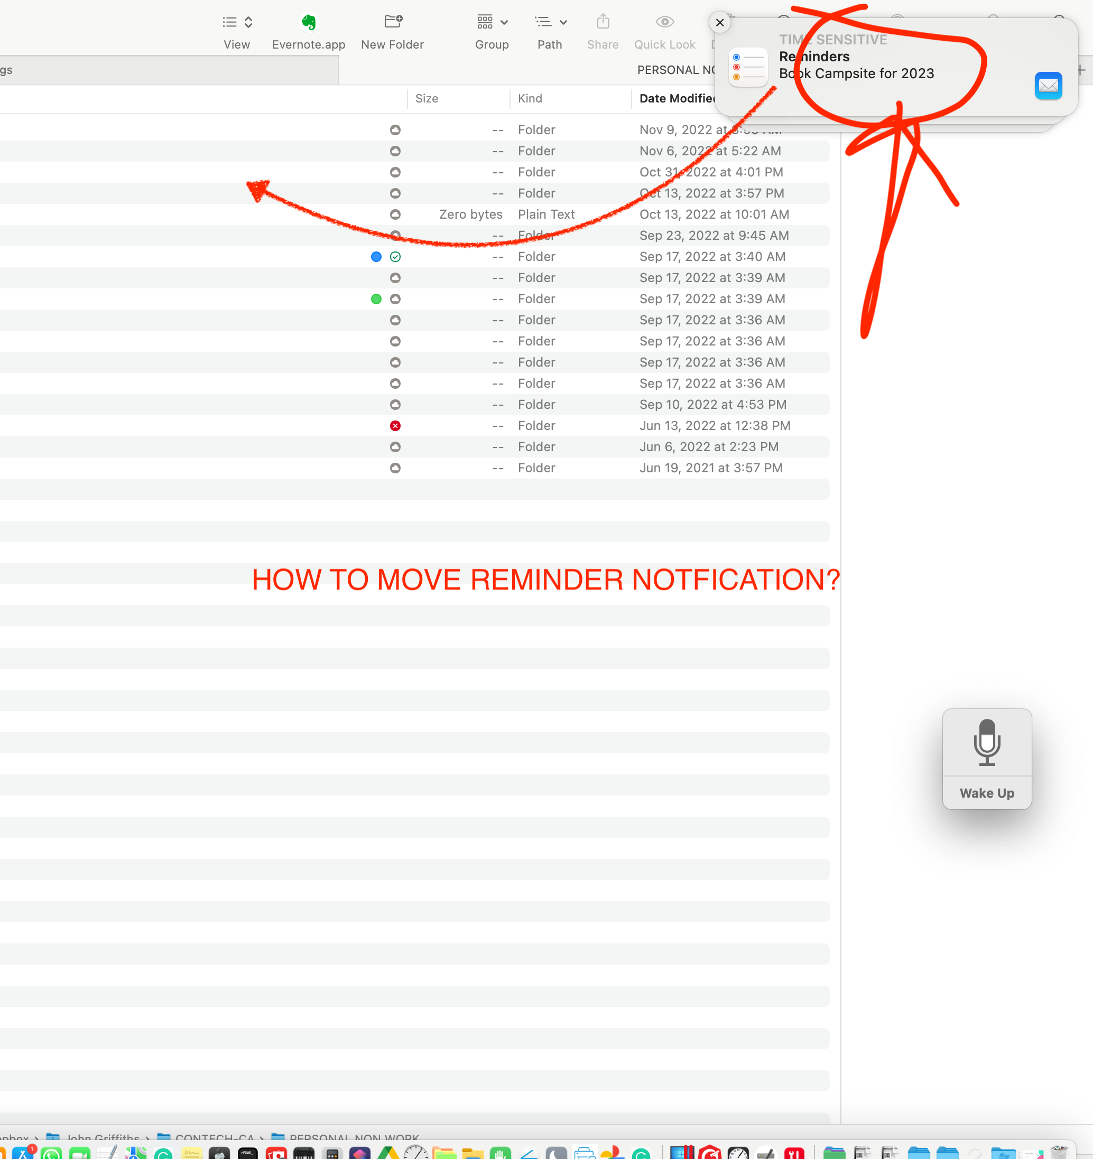Viewport: 1093px width, 1159px height.
Task: Click the red error sync status icon
Action: [x=395, y=426]
